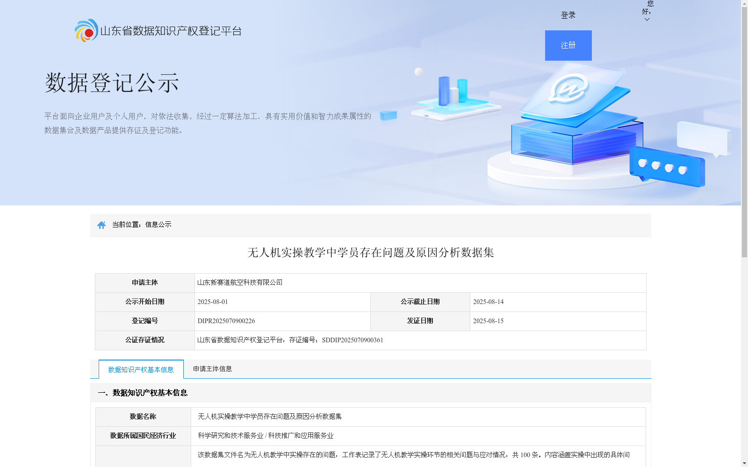Click the 公示开始日期 label cell
The image size is (748, 467).
(x=145, y=302)
